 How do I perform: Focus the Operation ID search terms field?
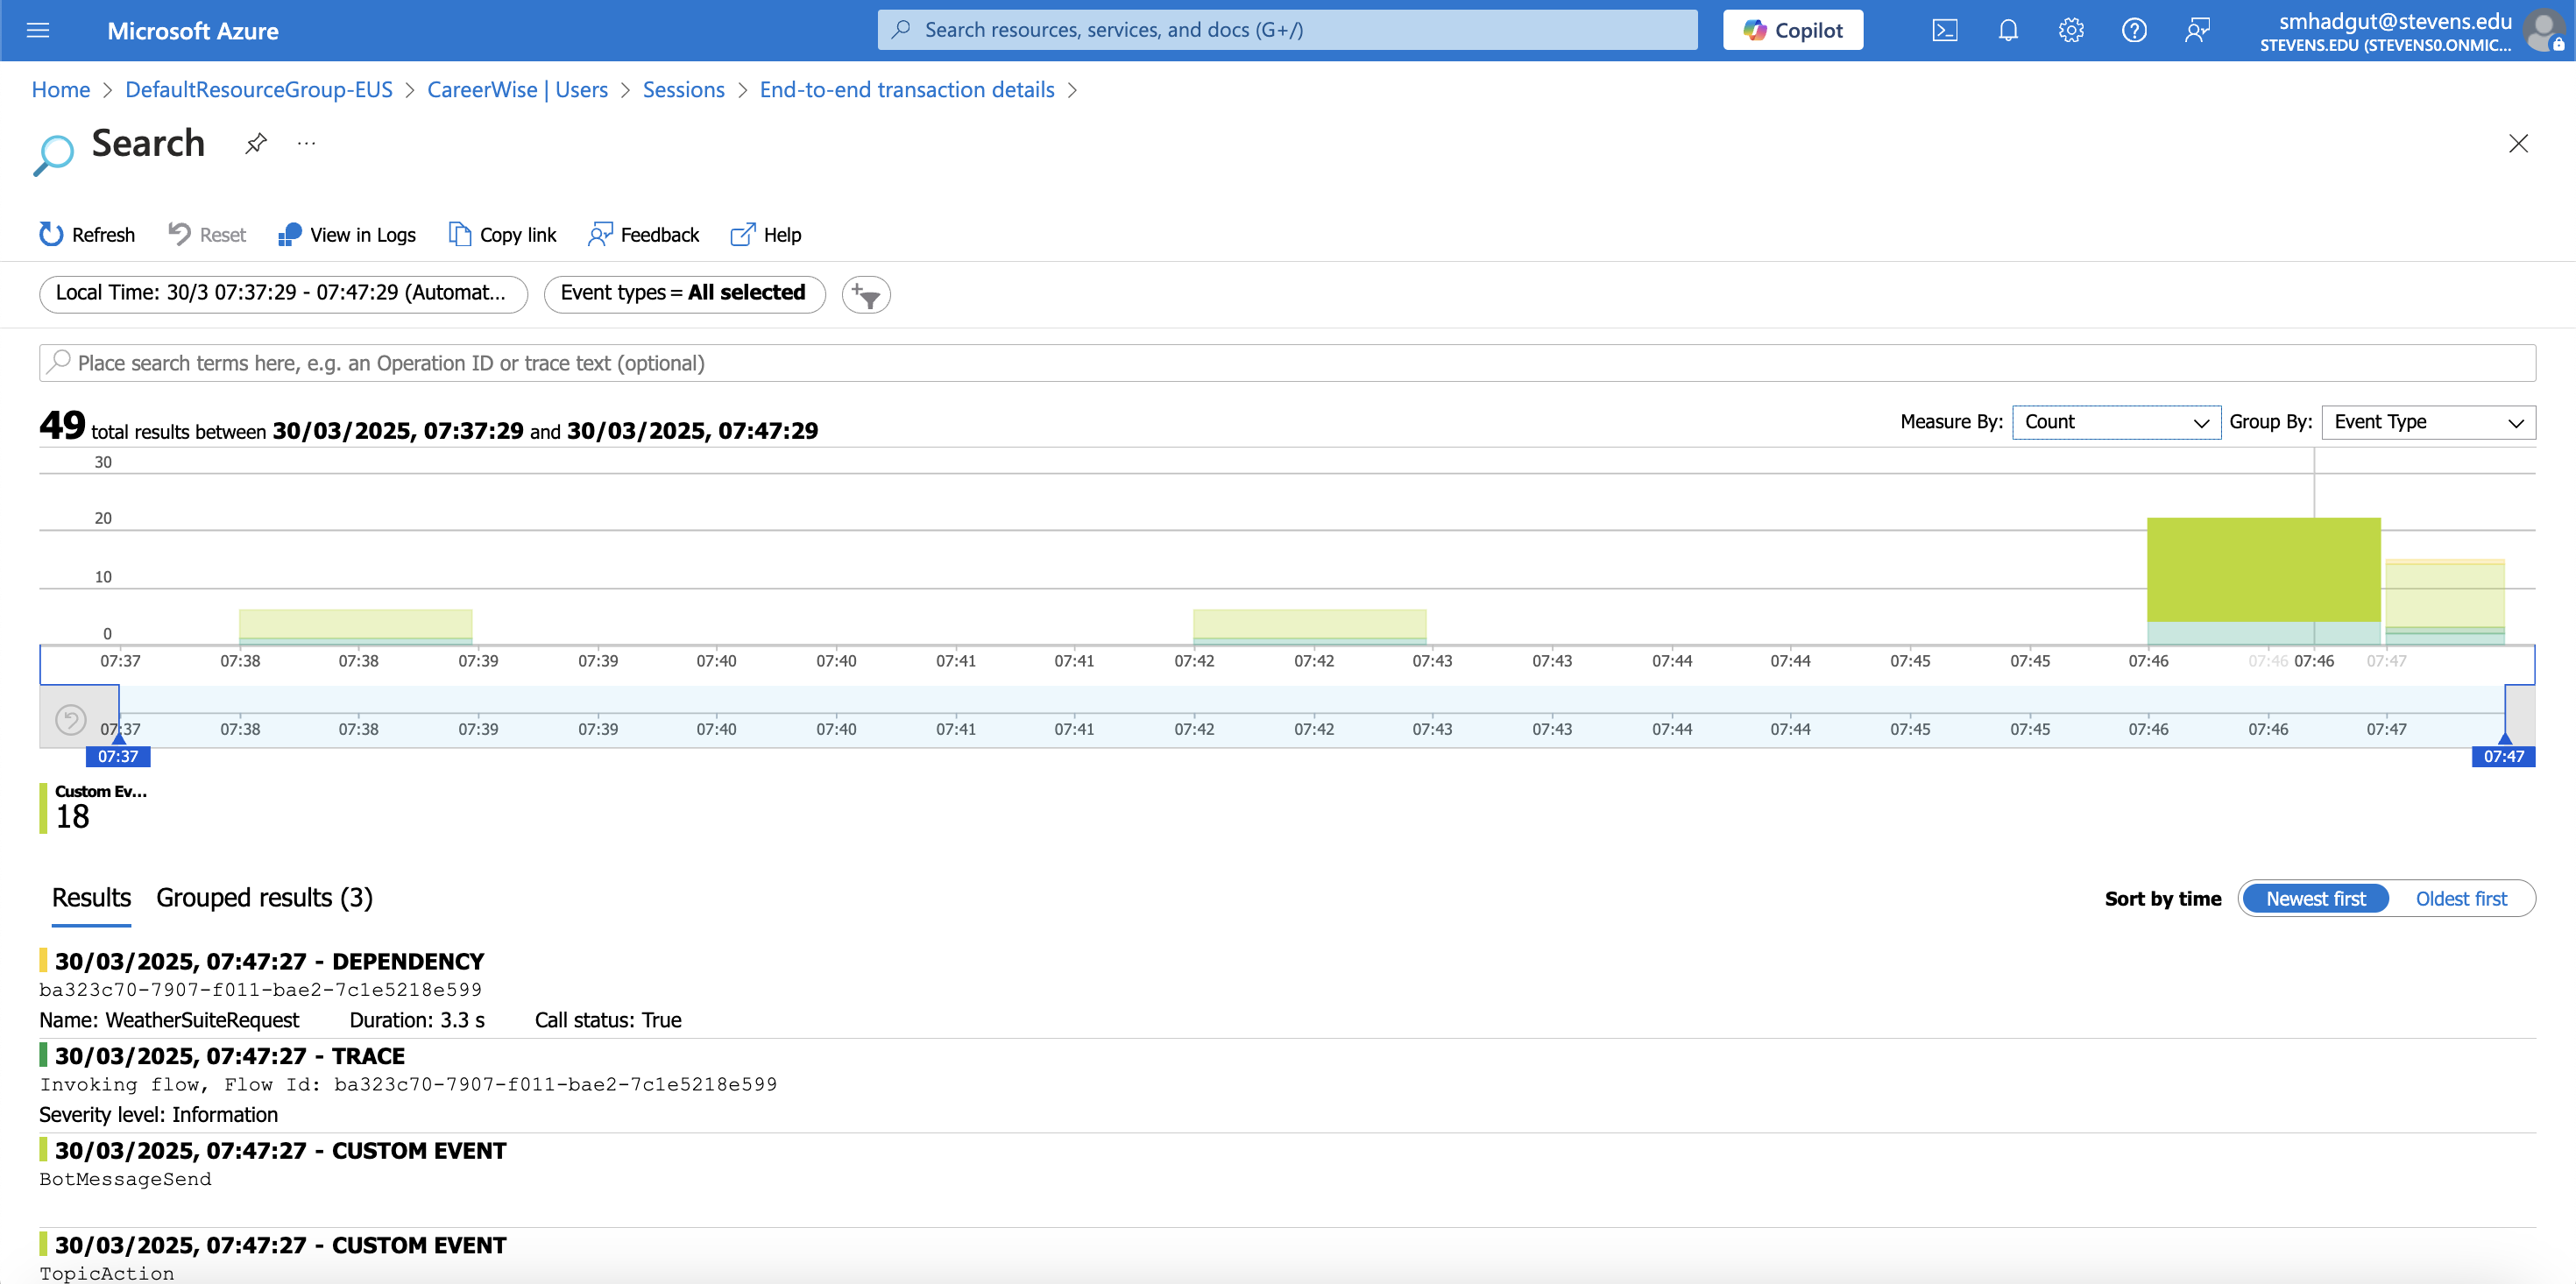pos(1286,363)
